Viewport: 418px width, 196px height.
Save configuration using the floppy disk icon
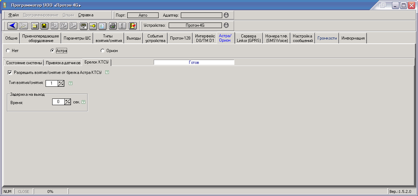coord(44,26)
